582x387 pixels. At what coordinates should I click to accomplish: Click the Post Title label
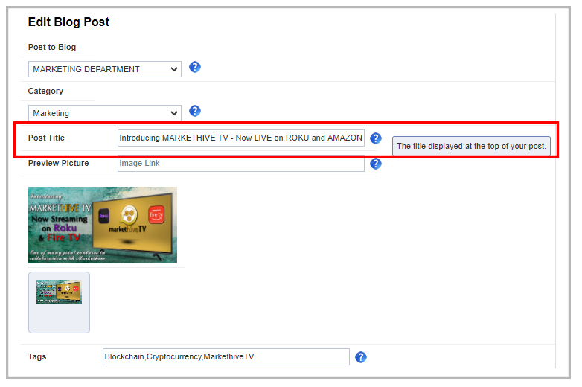46,138
